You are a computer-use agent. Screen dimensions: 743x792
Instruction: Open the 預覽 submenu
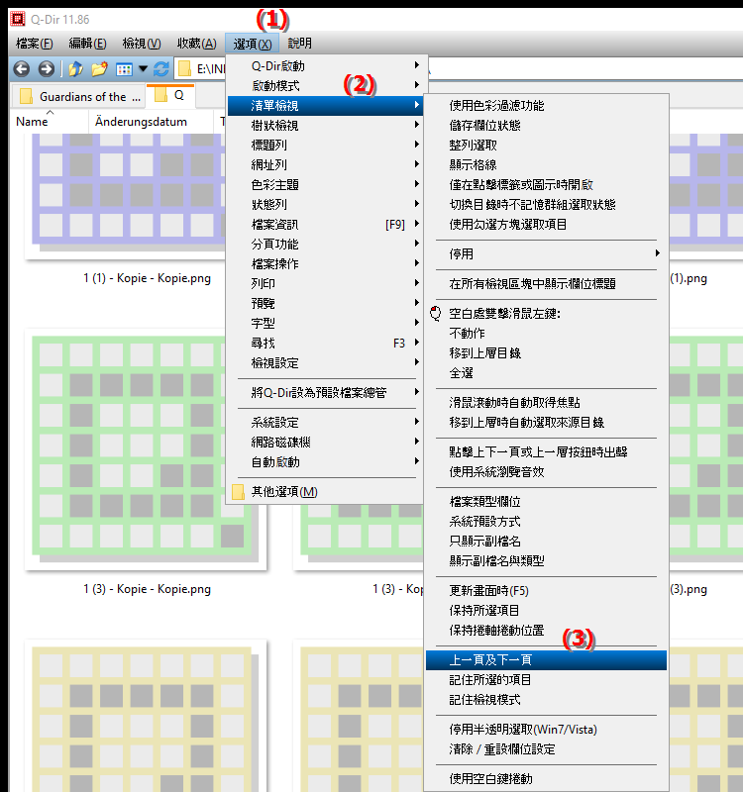(x=325, y=304)
